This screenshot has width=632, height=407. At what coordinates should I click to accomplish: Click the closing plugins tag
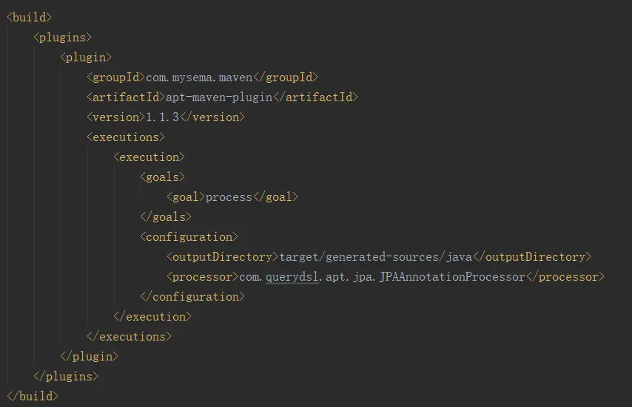click(x=66, y=376)
